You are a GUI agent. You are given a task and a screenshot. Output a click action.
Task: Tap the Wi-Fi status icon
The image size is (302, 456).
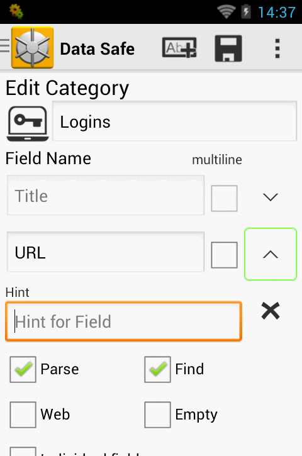pos(226,12)
